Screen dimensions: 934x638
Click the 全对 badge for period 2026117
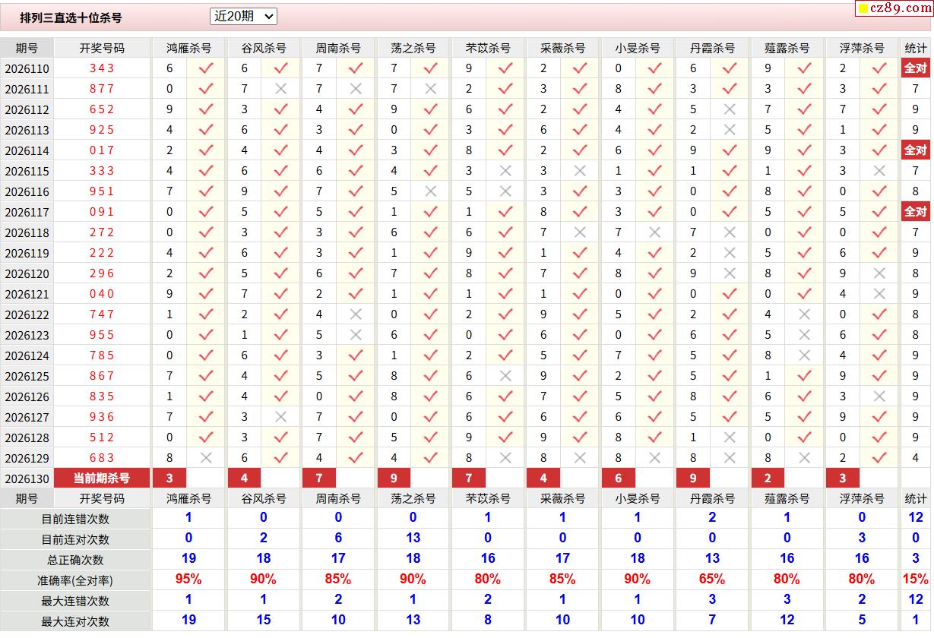[916, 212]
